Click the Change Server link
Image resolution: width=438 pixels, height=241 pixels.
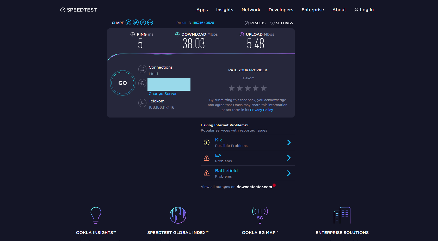[163, 94]
